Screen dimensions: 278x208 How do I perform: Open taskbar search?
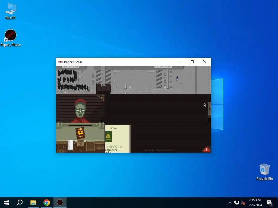tap(20, 203)
